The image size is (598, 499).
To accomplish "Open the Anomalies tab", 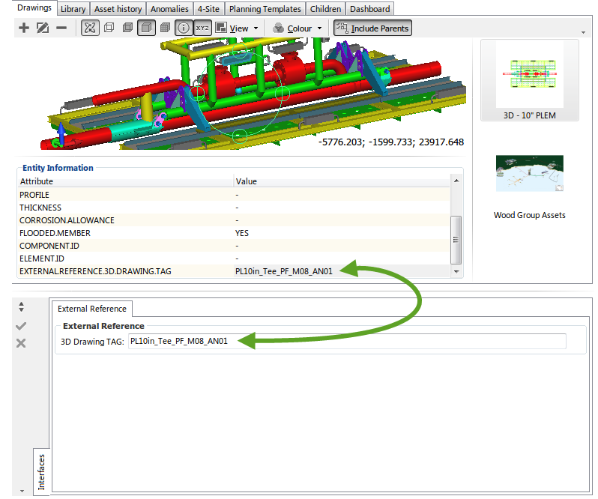I will click(x=169, y=9).
